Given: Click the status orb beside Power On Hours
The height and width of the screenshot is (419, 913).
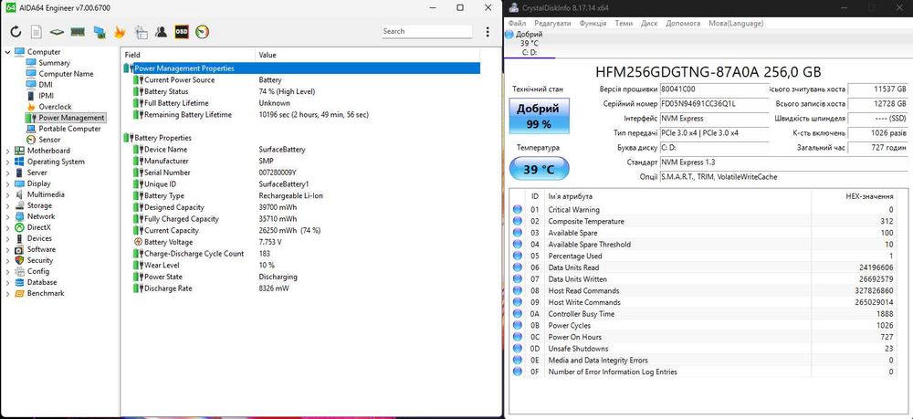Looking at the screenshot, I should click(x=517, y=337).
